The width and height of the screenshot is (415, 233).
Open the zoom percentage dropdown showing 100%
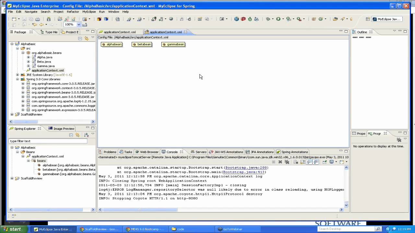(79, 25)
